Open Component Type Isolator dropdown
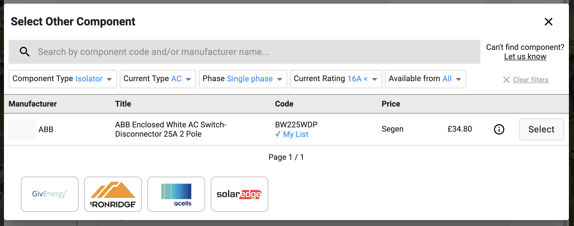Viewport: 574px width, 226px height. (x=63, y=79)
